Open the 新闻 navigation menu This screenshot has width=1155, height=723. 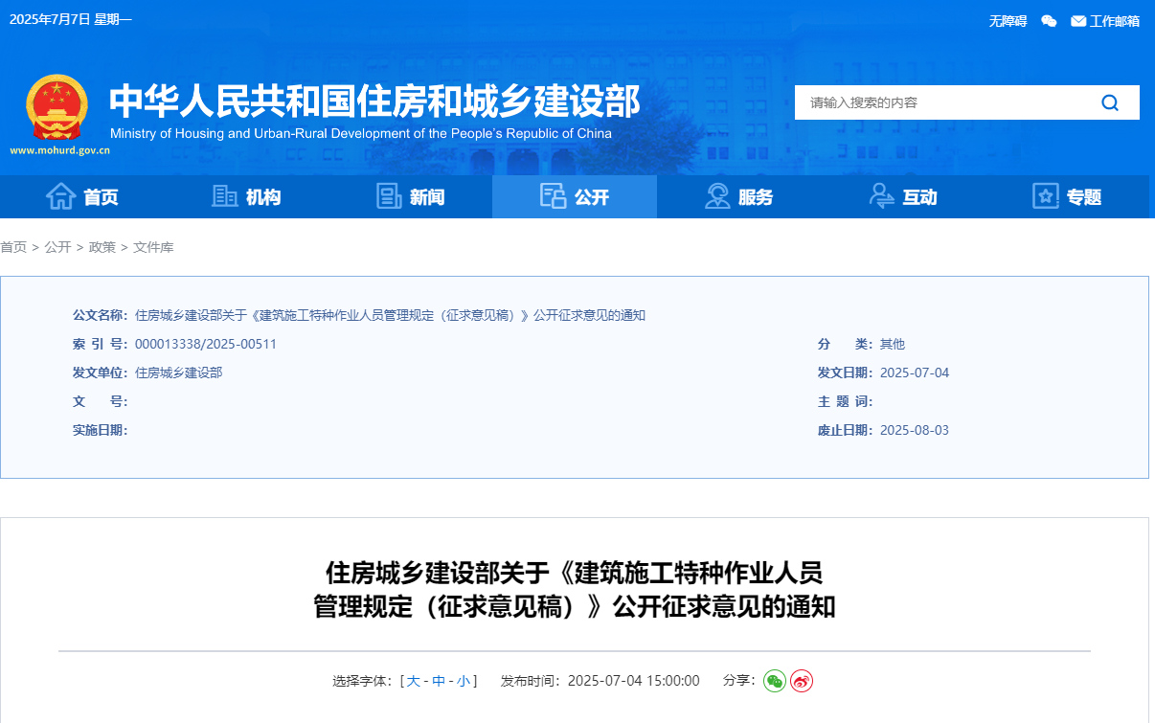411,196
